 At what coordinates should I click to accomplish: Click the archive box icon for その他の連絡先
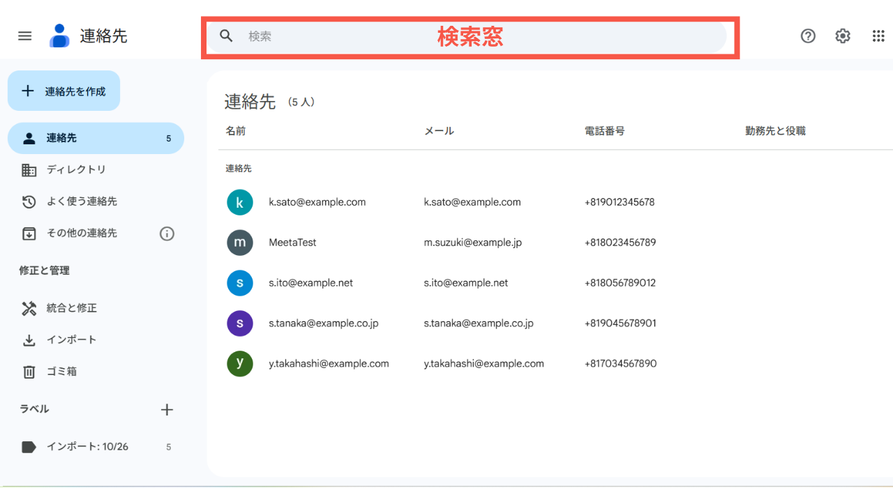(29, 234)
